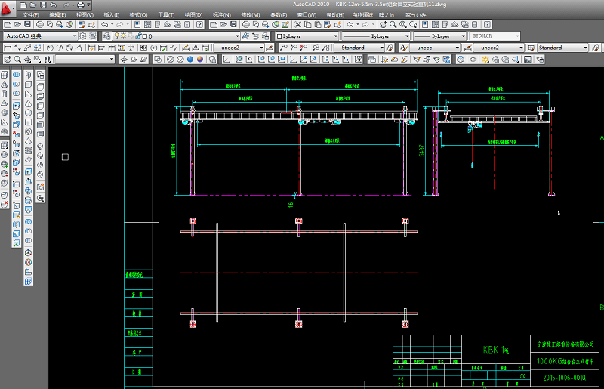604x389 pixels.
Task: Click the Save icon in the quick access toolbar
Action: (x=45, y=5)
